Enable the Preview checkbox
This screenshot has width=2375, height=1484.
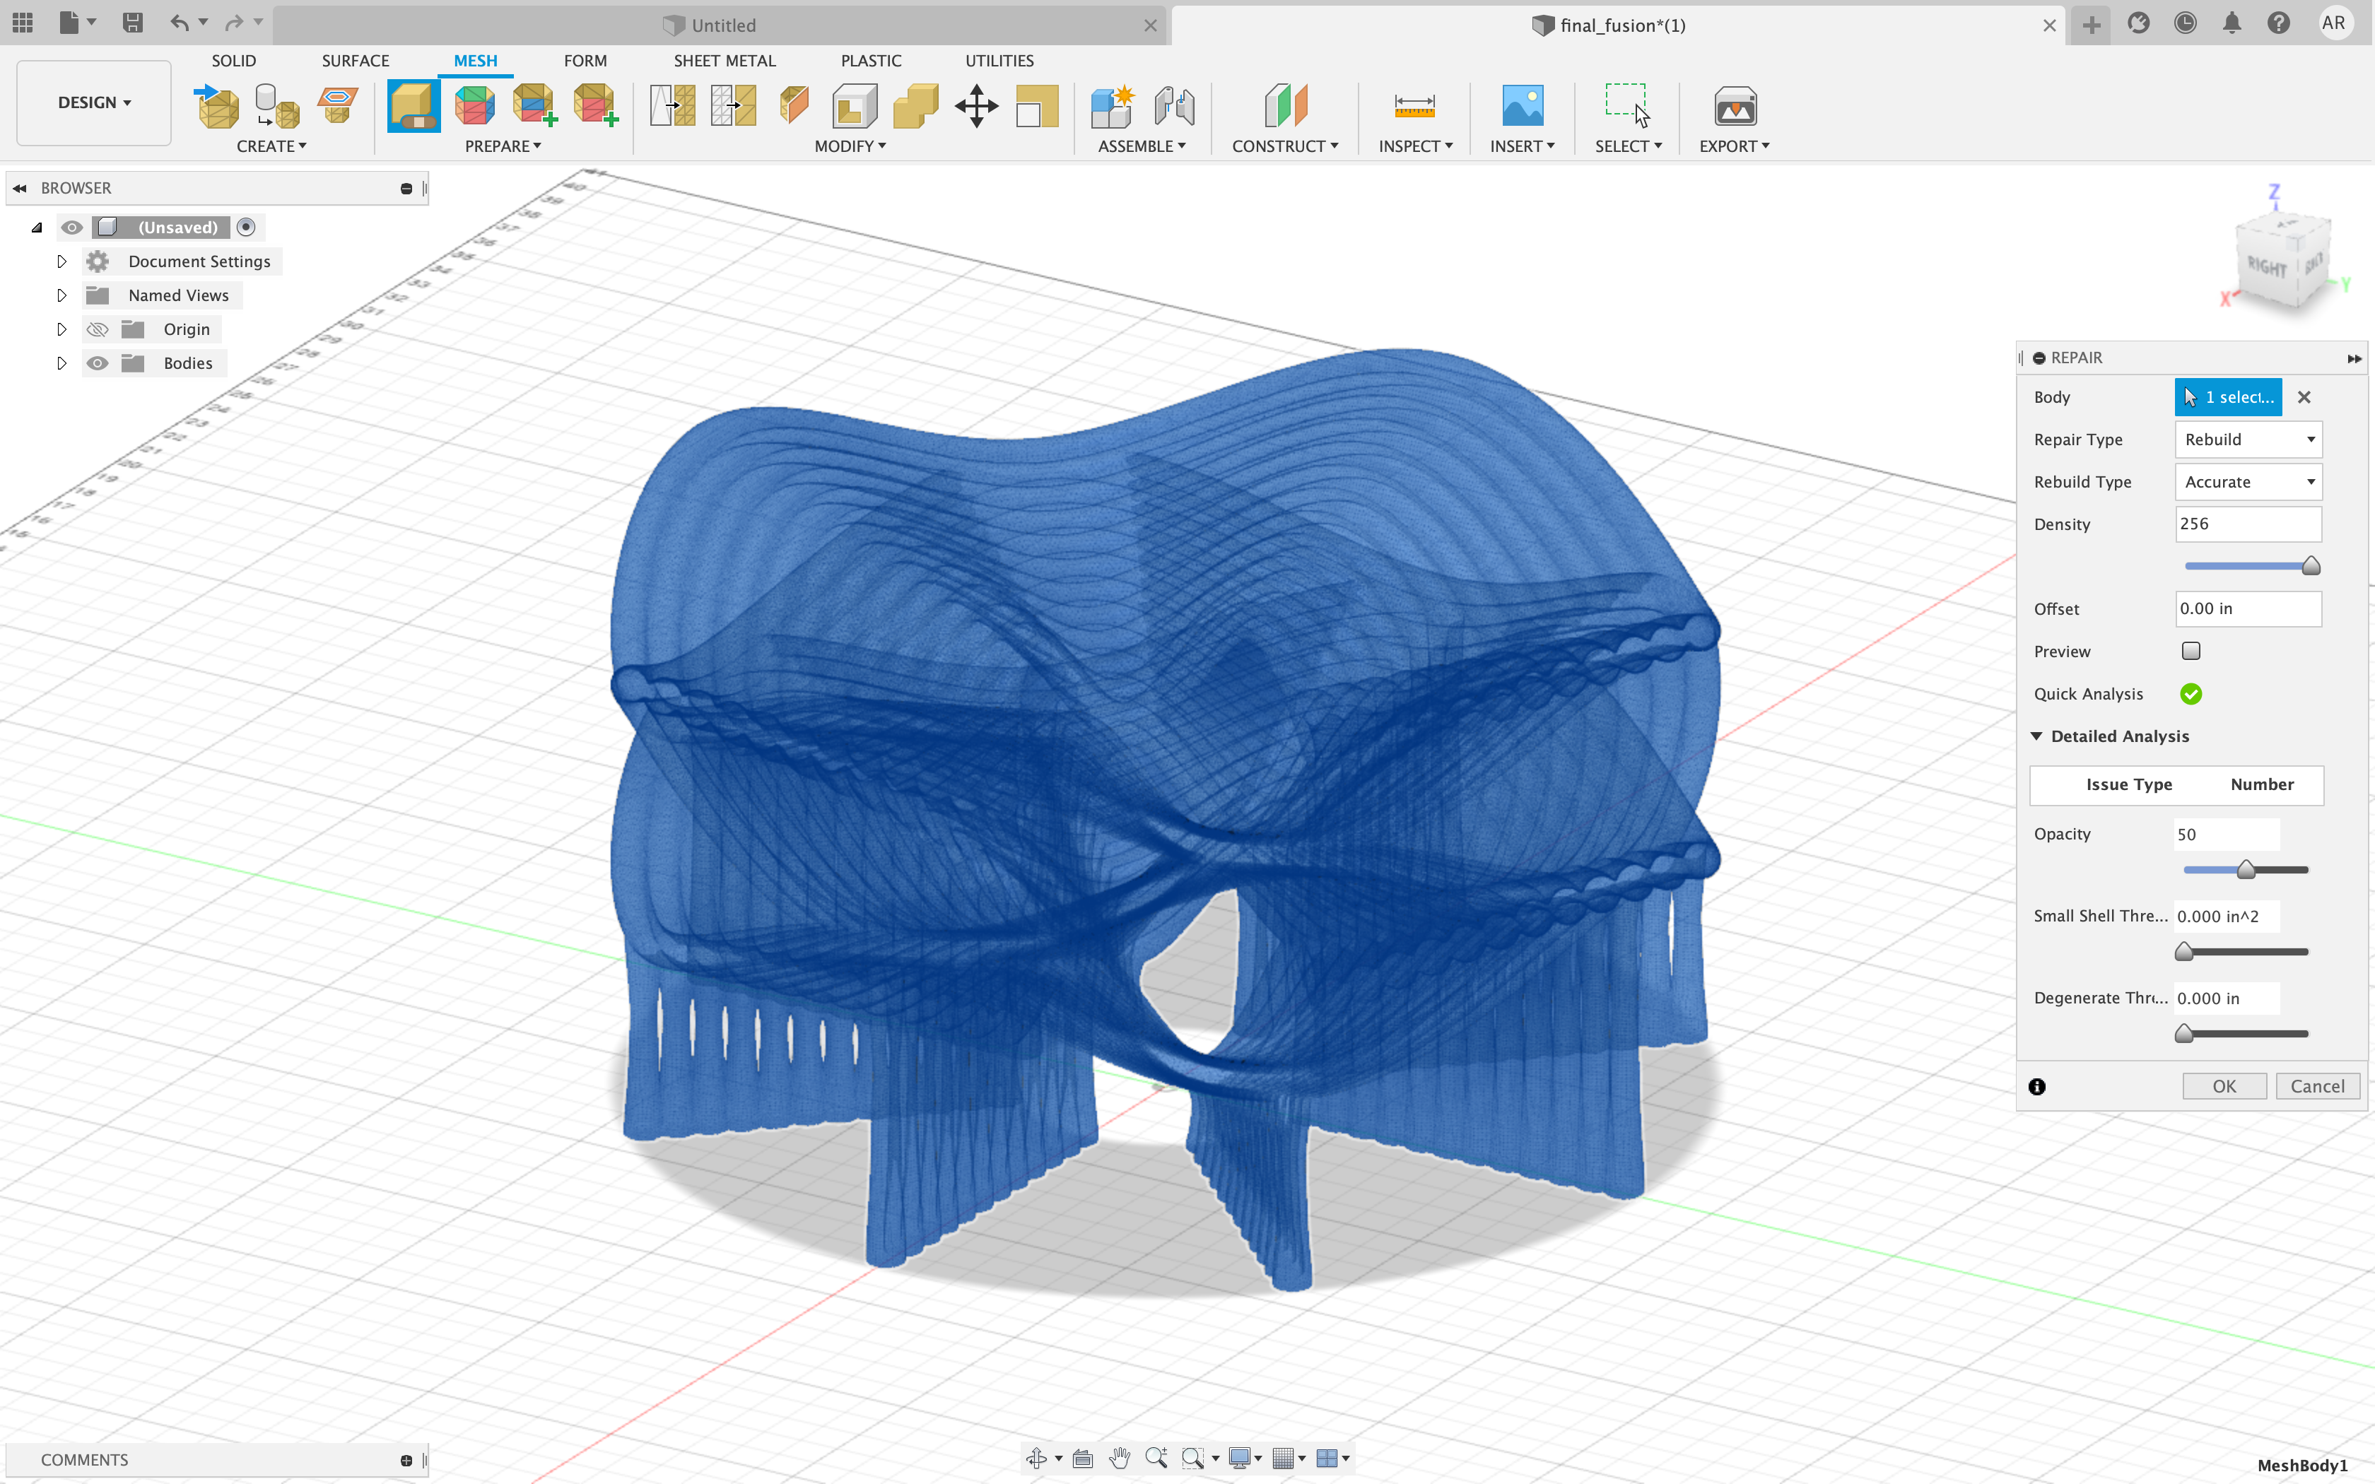coord(2191,651)
